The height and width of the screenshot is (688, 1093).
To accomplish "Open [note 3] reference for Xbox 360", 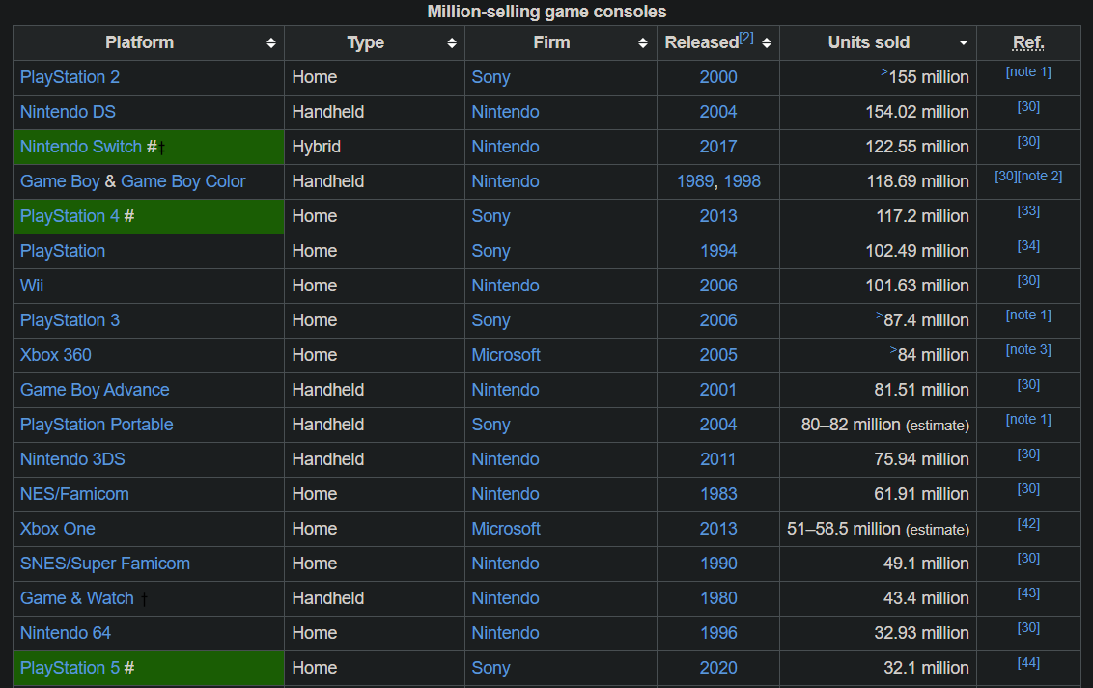I will pos(1028,349).
